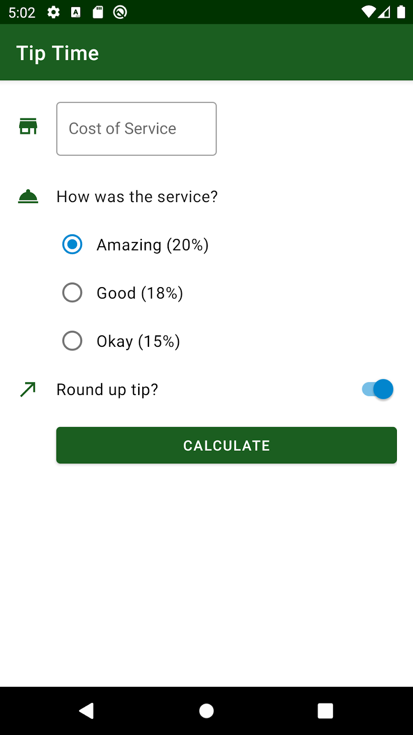Tap the keyboard 'A' status bar icon

tap(76, 12)
